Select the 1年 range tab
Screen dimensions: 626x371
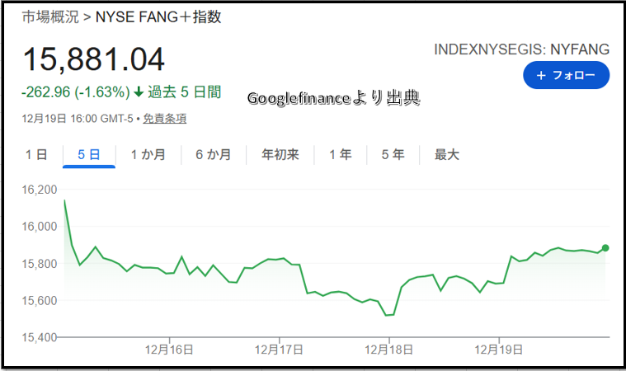[339, 154]
